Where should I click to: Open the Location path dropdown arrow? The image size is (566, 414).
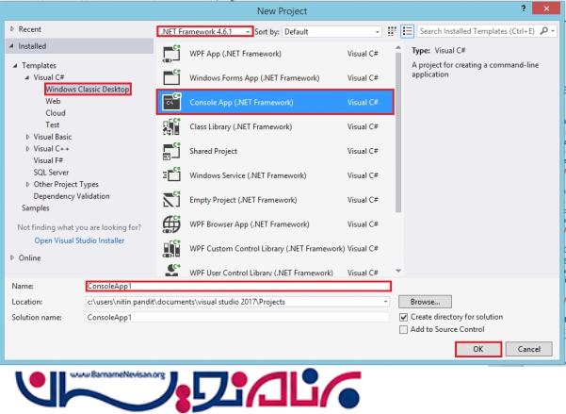click(385, 302)
